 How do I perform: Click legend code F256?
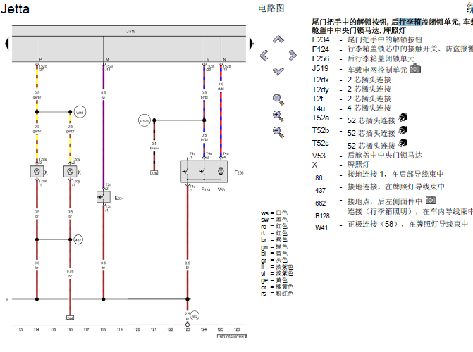(x=321, y=58)
